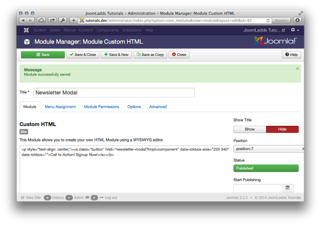Set Show Title to Hide
321x225 pixels.
282,129
